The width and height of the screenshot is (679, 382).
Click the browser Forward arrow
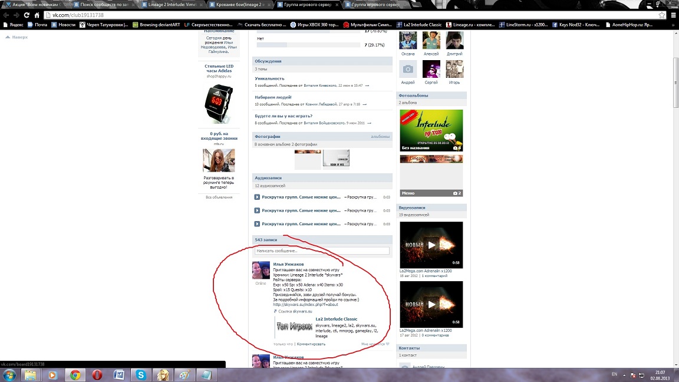pos(16,15)
